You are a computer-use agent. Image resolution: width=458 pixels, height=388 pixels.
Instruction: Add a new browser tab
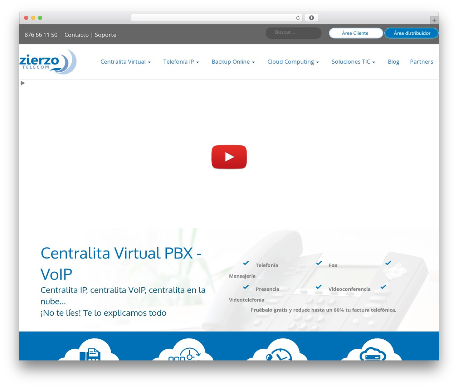(434, 20)
